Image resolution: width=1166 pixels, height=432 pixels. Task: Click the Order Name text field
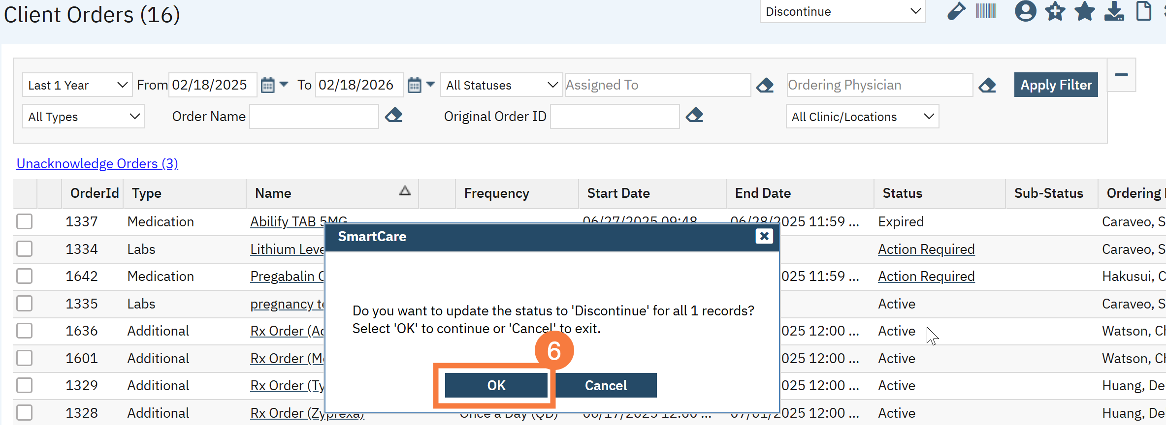point(314,117)
